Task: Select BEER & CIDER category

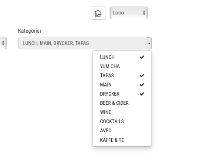Action: point(122,103)
